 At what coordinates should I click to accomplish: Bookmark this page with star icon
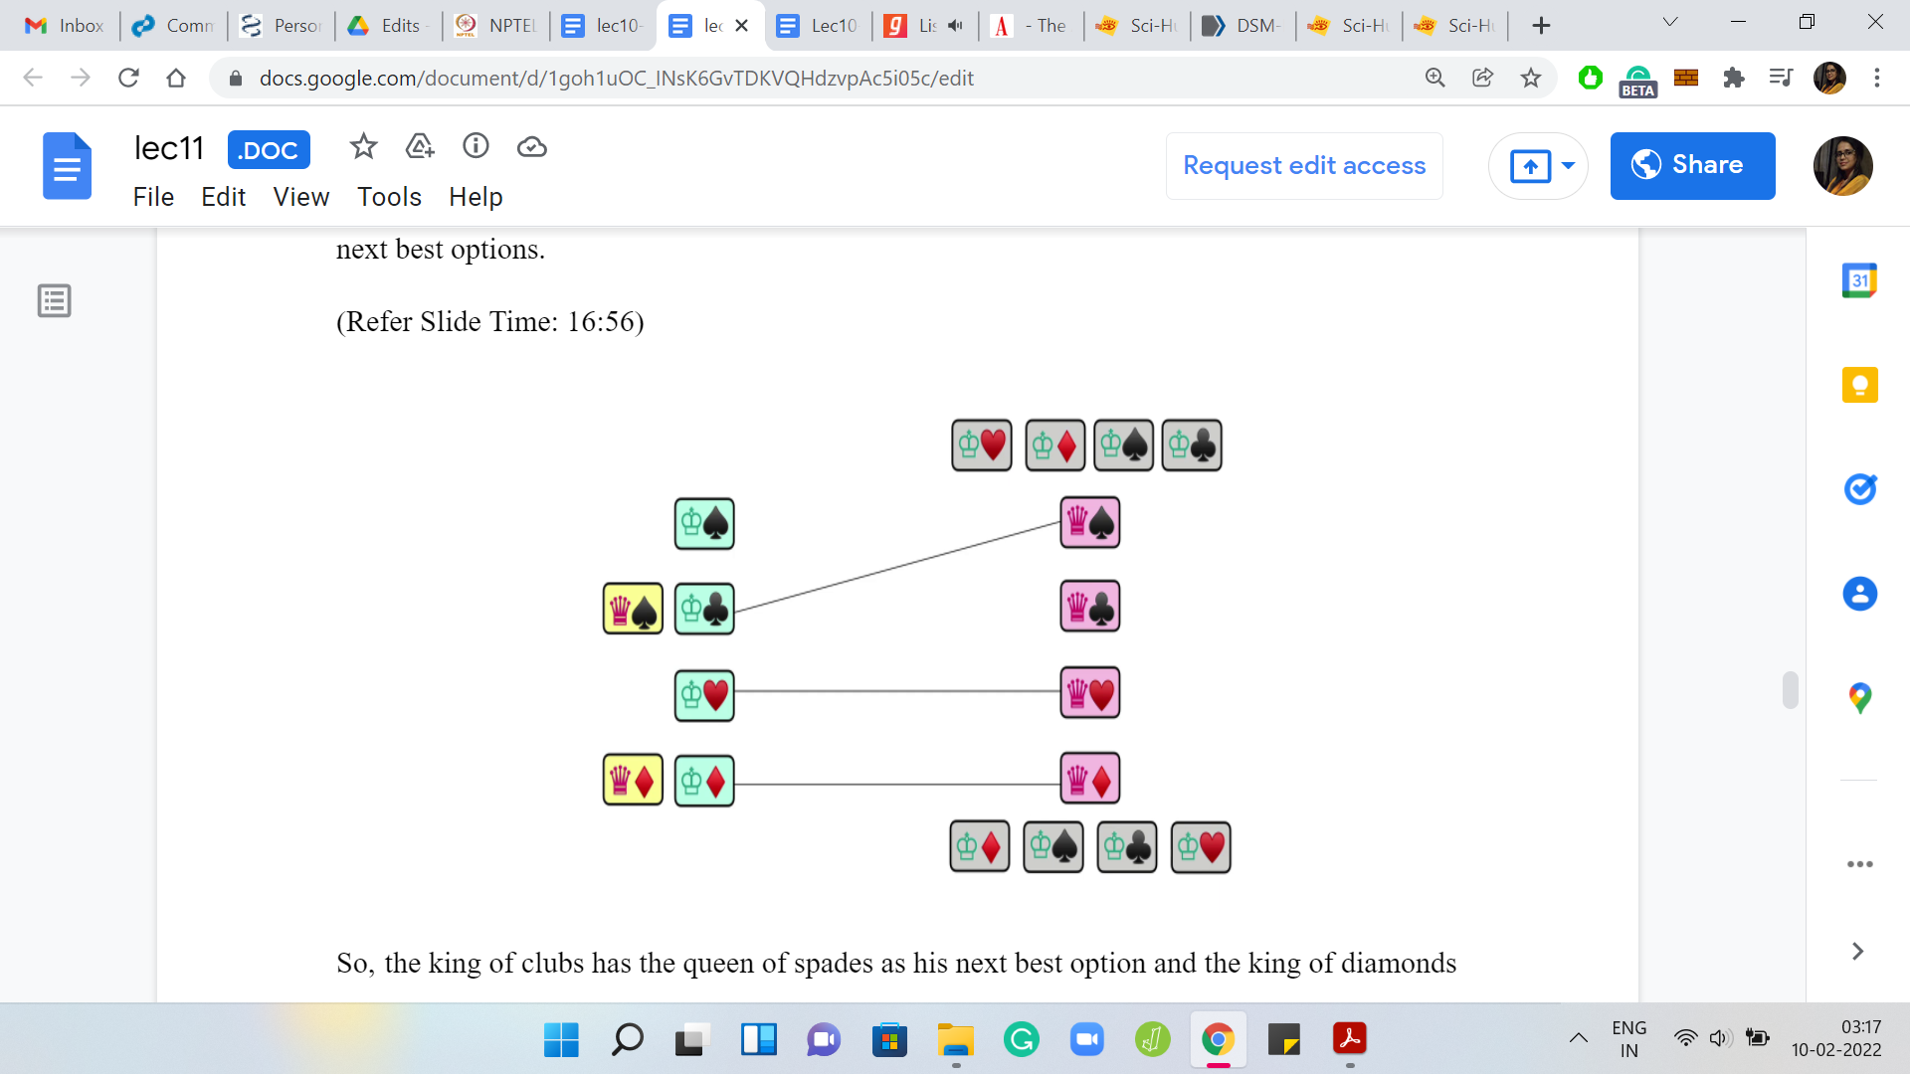click(x=1531, y=78)
